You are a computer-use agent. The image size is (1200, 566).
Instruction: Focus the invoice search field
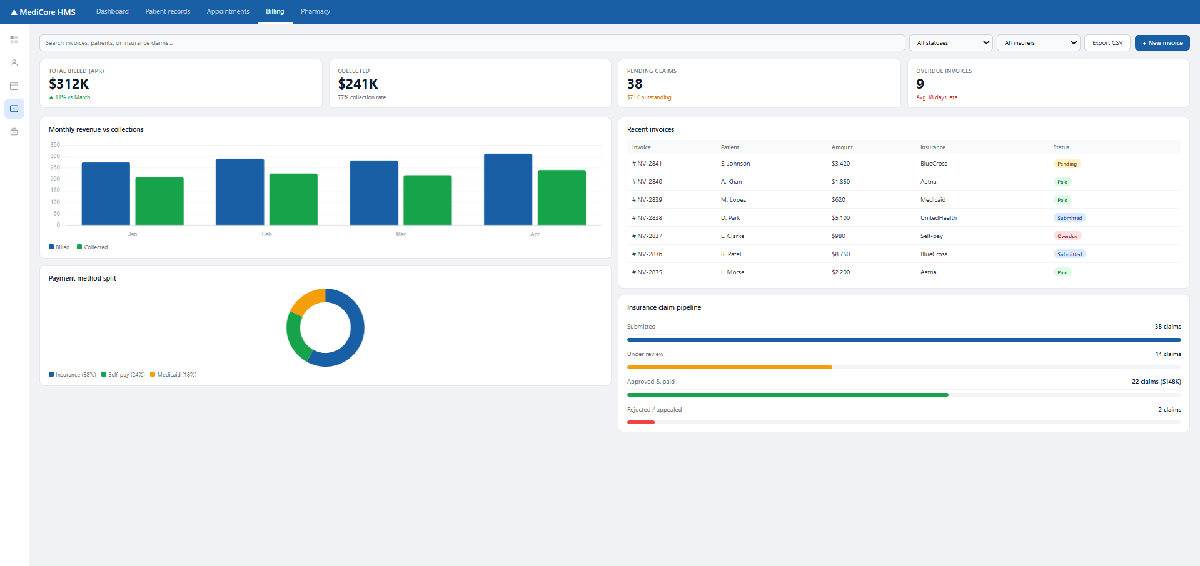pyautogui.click(x=472, y=43)
